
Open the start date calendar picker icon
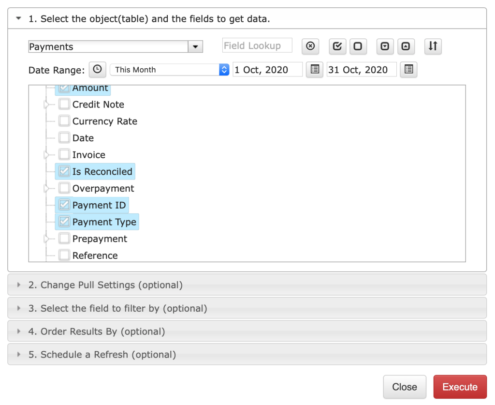[315, 70]
